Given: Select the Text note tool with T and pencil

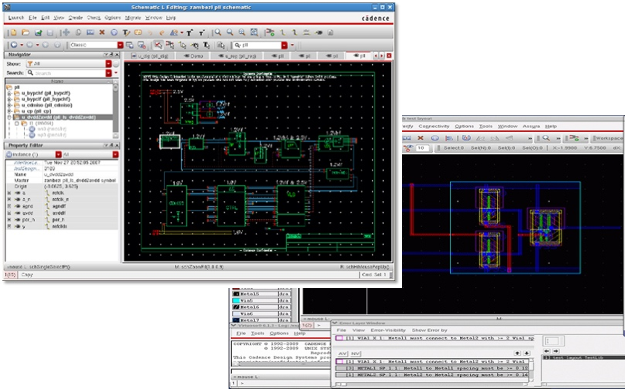Looking at the screenshot, I should click(x=126, y=33).
